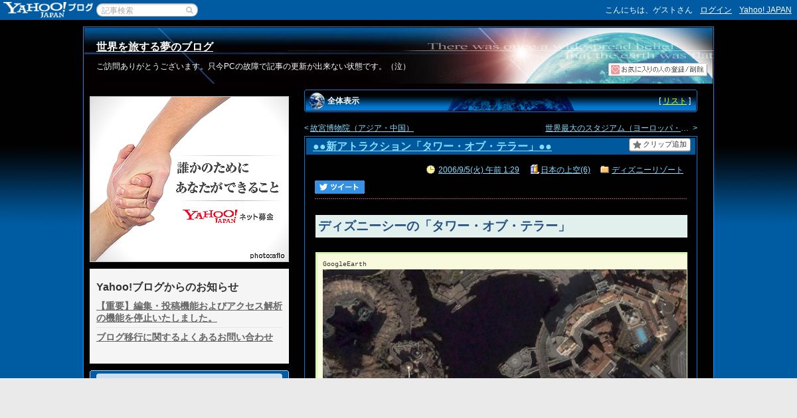Image resolution: width=797 pixels, height=418 pixels.
Task: Open ブログ移行に関するよくあるお問い合わせ link
Action: click(x=185, y=337)
